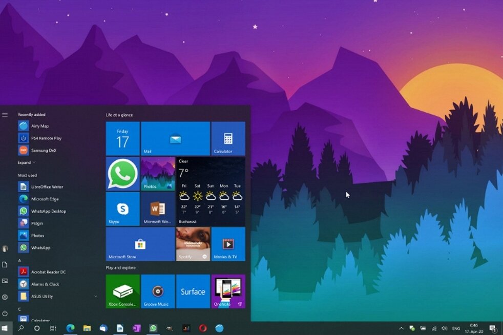Open the Microsoft Word tile
503x335 pixels.
click(158, 209)
